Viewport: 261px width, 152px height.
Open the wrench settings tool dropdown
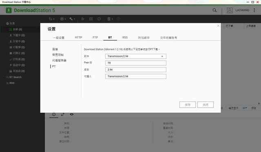pyautogui.click(x=72, y=19)
